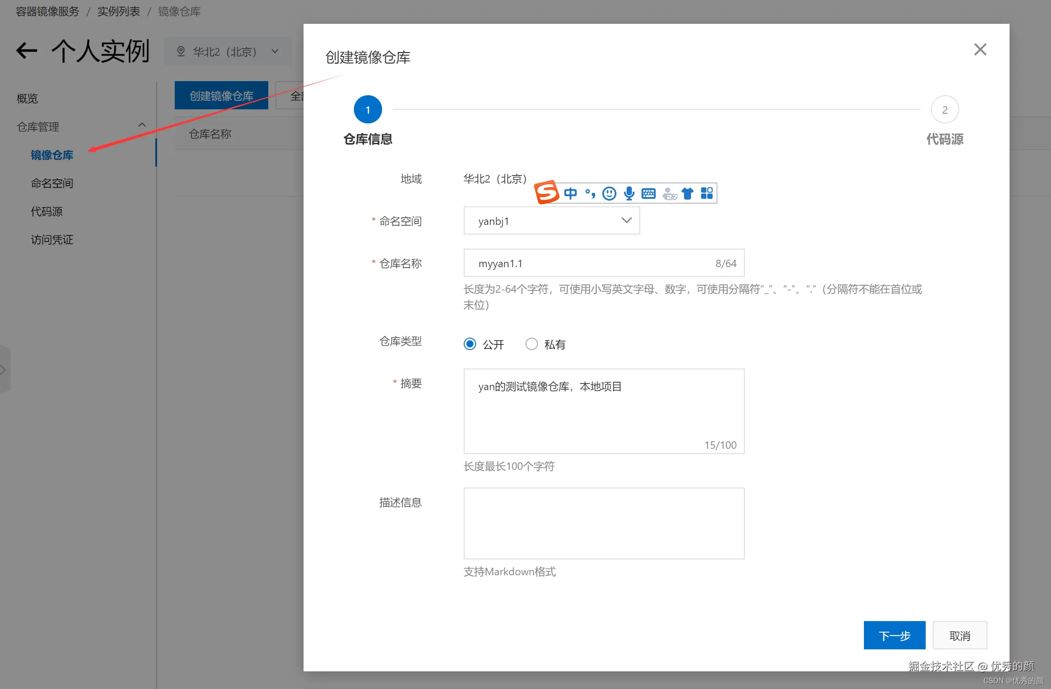Start voice input from the Sogou toolbar
This screenshot has height=689, width=1051.
629,193
